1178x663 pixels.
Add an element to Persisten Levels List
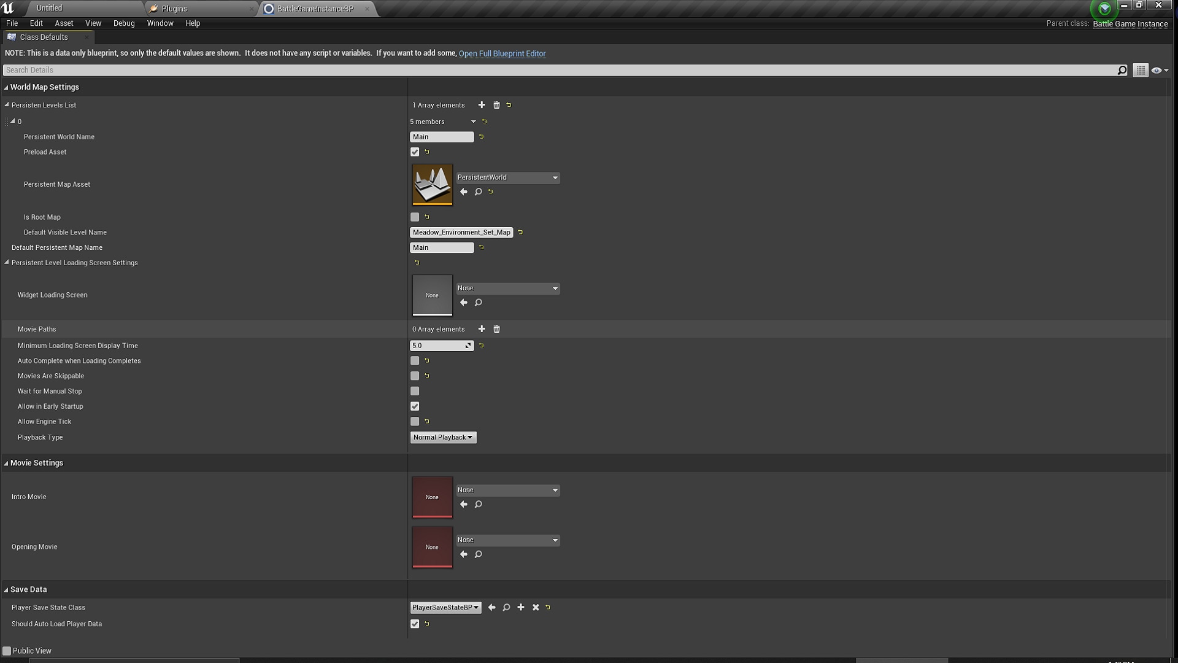481,105
